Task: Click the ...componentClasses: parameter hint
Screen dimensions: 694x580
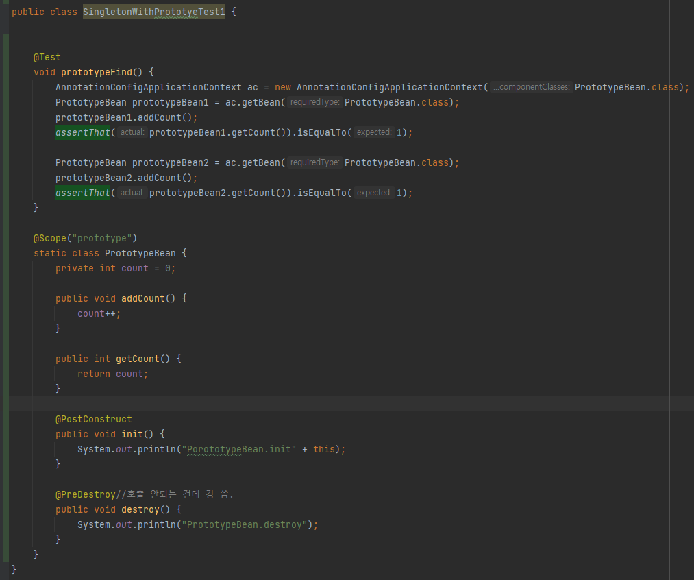Action: (x=531, y=87)
